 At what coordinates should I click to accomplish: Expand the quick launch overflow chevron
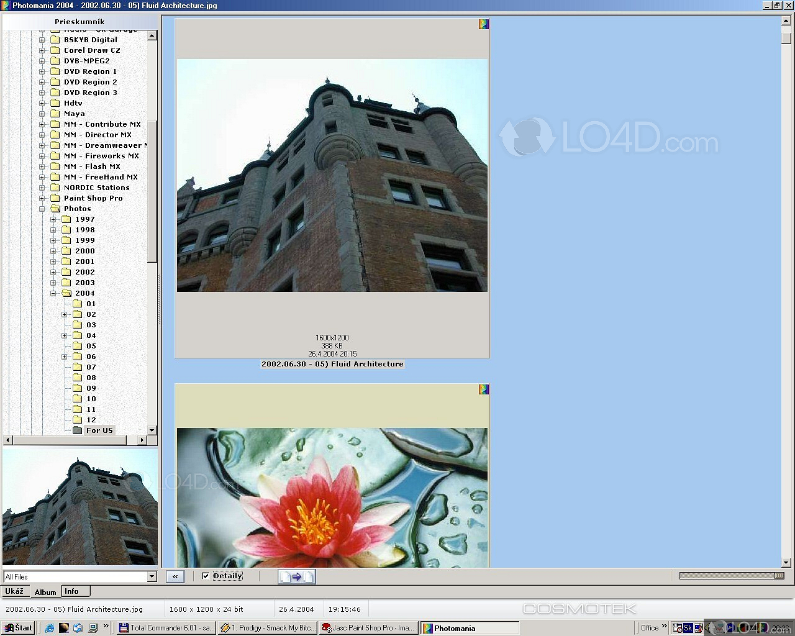pyautogui.click(x=106, y=626)
